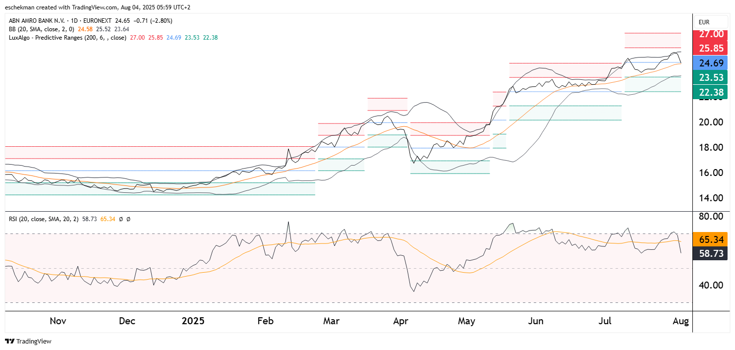Screen dimensions: 735x350
Task: Open the EUR currency selector
Action: pyautogui.click(x=704, y=22)
